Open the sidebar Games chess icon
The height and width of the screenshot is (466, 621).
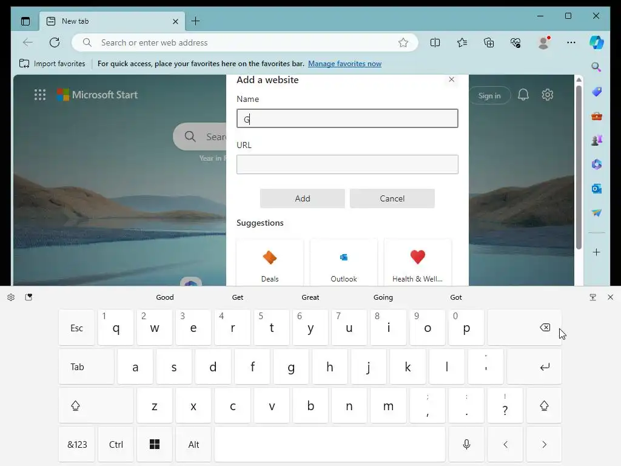point(597,140)
